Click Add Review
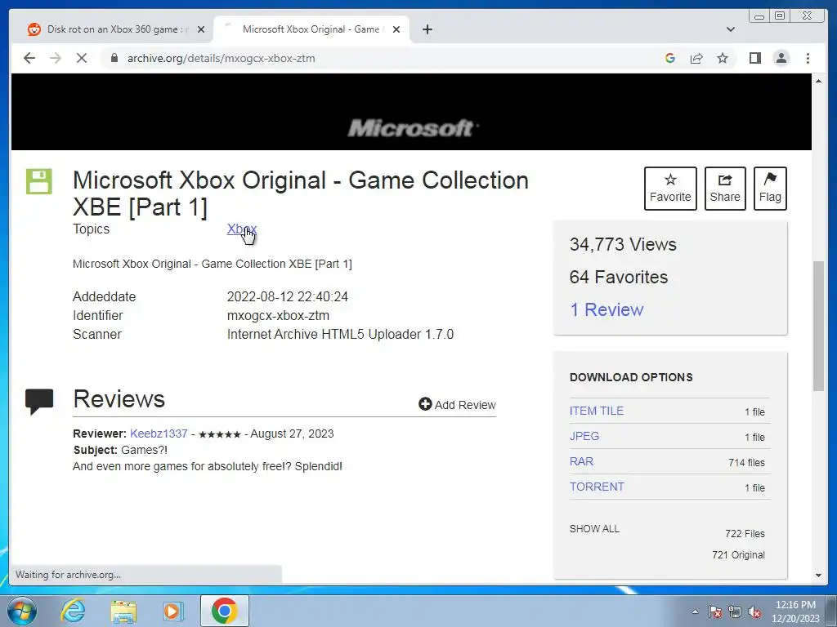The width and height of the screenshot is (837, 627). point(457,405)
